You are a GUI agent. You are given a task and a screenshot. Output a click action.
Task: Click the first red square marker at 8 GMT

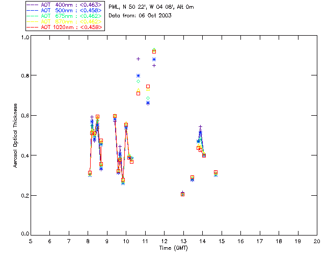point(90,173)
